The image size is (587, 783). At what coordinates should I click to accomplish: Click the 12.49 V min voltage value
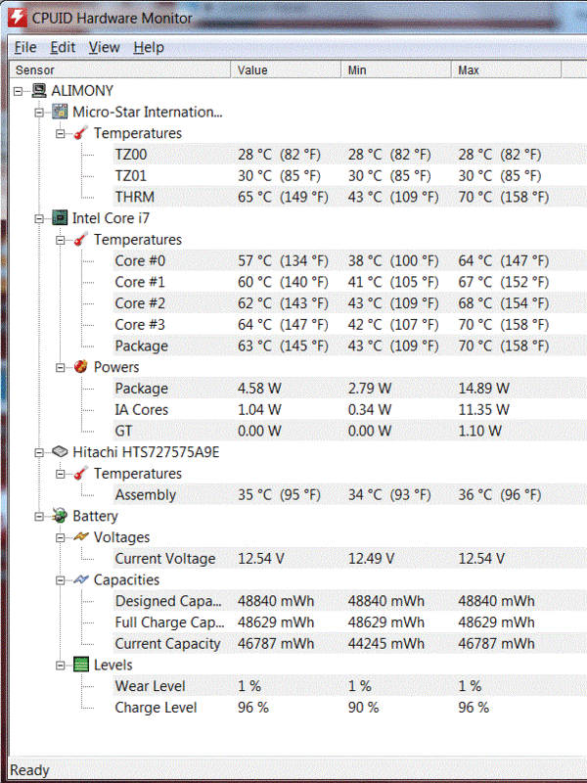(x=371, y=558)
